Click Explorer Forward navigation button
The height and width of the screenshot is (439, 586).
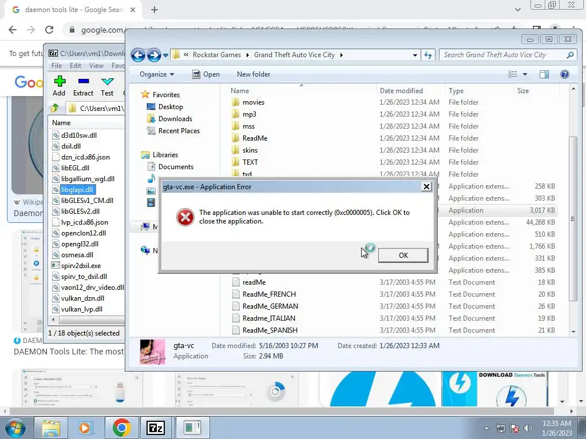[x=153, y=55]
